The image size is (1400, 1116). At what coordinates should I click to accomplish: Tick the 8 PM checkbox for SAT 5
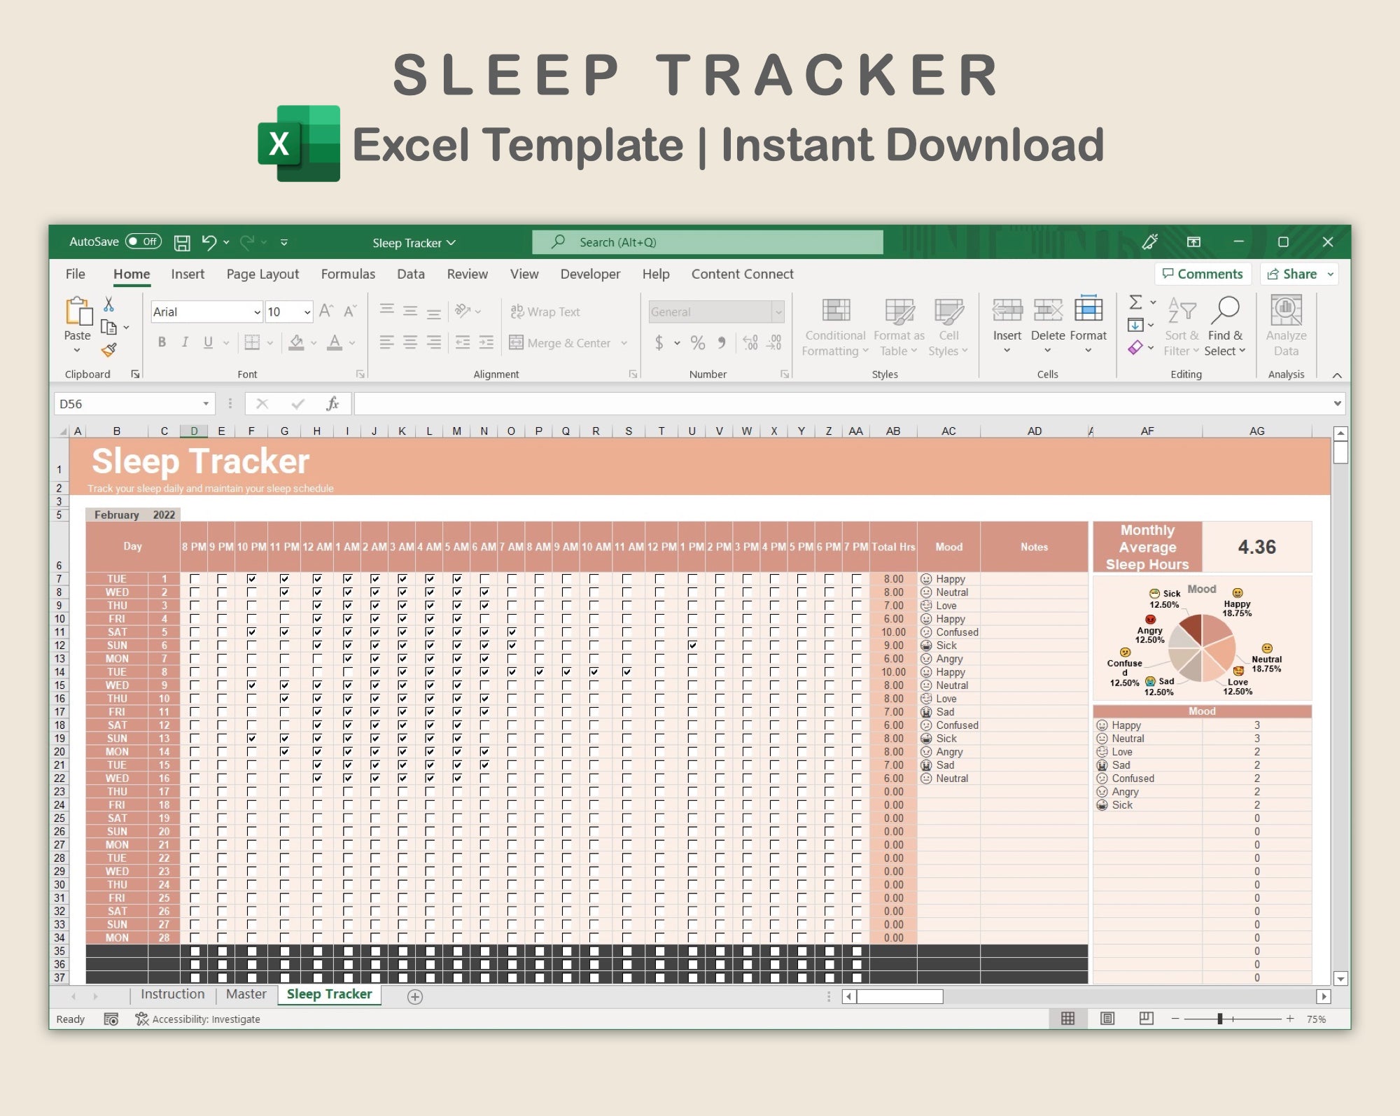coord(193,632)
